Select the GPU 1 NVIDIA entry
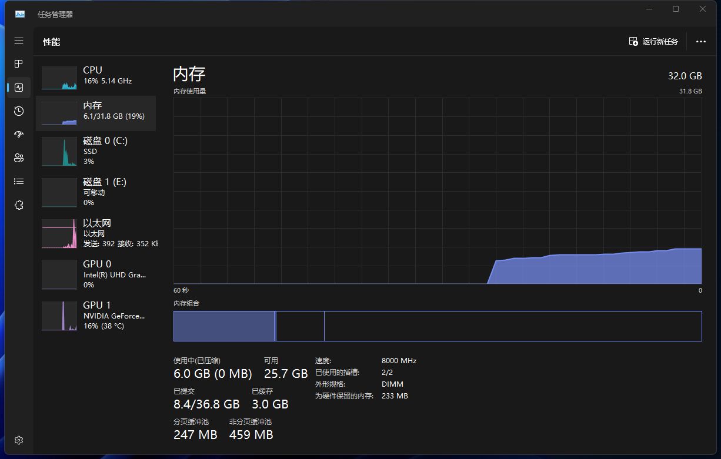721x459 pixels. pyautogui.click(x=96, y=315)
